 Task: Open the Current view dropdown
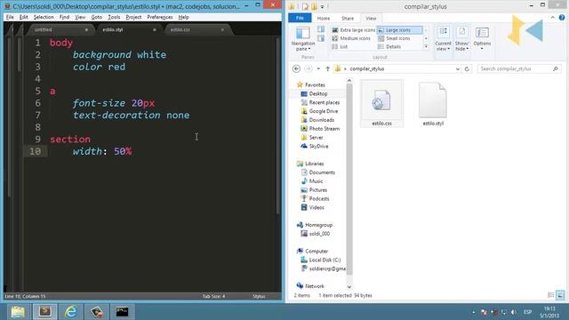point(443,38)
